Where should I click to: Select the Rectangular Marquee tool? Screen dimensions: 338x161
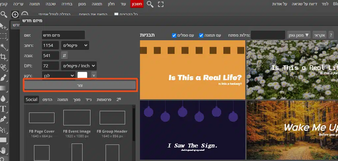pos(4,36)
